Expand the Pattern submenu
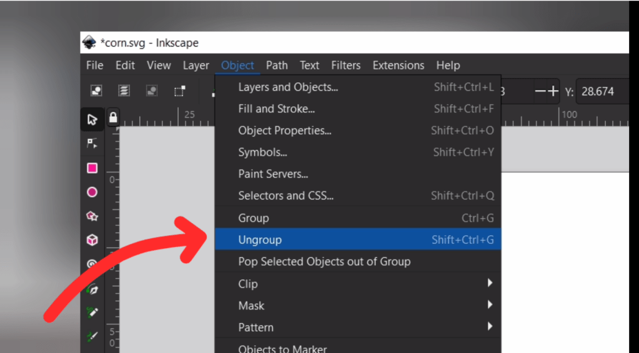The width and height of the screenshot is (639, 353). tap(358, 327)
